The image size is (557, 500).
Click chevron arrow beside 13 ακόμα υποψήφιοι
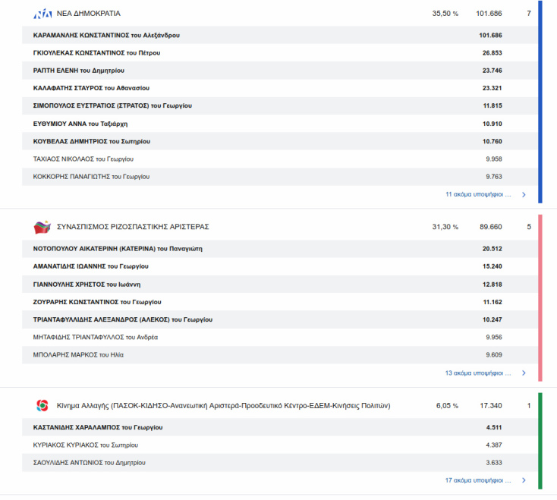pos(524,373)
